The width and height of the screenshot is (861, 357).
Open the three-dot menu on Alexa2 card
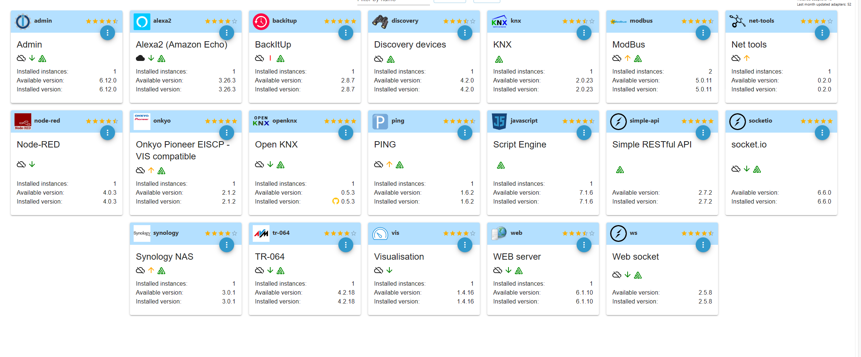click(227, 33)
